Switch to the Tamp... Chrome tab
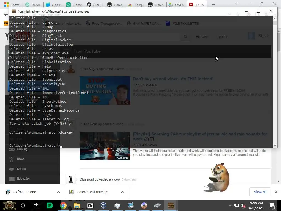The width and height of the screenshot is (281, 211). tap(136, 5)
